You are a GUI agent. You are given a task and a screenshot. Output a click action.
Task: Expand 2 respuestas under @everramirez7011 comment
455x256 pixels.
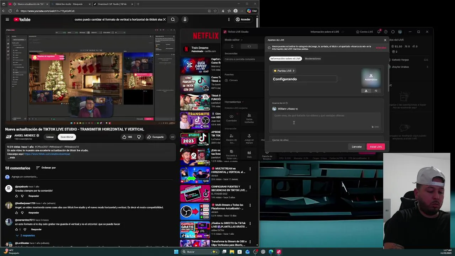[25, 235]
